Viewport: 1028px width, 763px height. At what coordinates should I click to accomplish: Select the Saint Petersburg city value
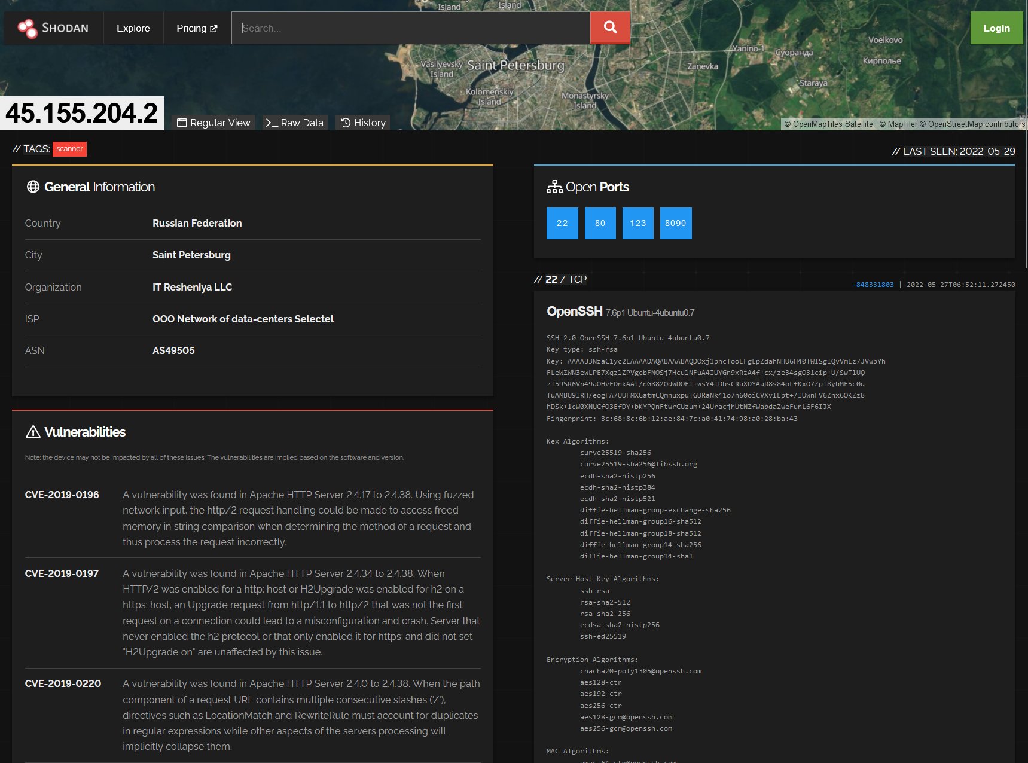coord(191,255)
